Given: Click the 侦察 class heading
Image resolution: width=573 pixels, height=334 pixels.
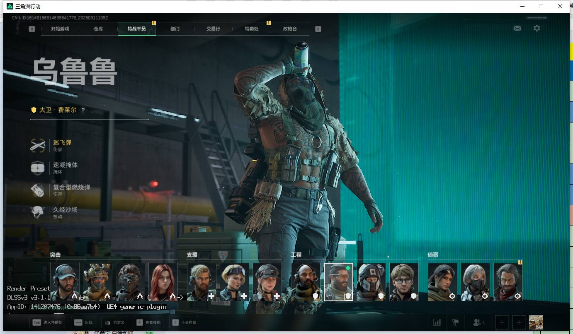Looking at the screenshot, I should 433,255.
